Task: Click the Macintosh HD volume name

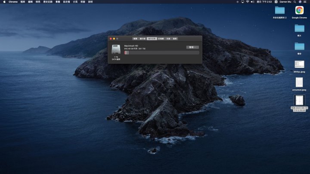Action: click(131, 46)
